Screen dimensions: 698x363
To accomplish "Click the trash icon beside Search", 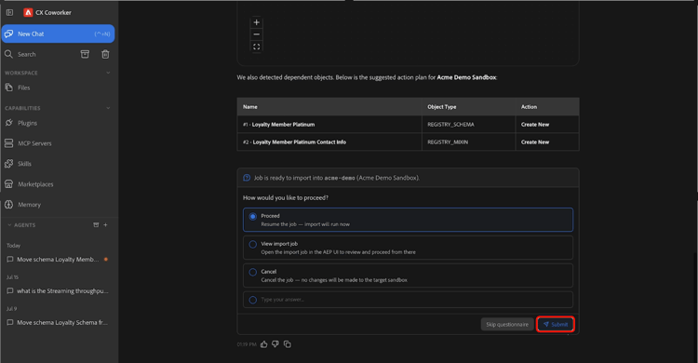I will click(105, 54).
